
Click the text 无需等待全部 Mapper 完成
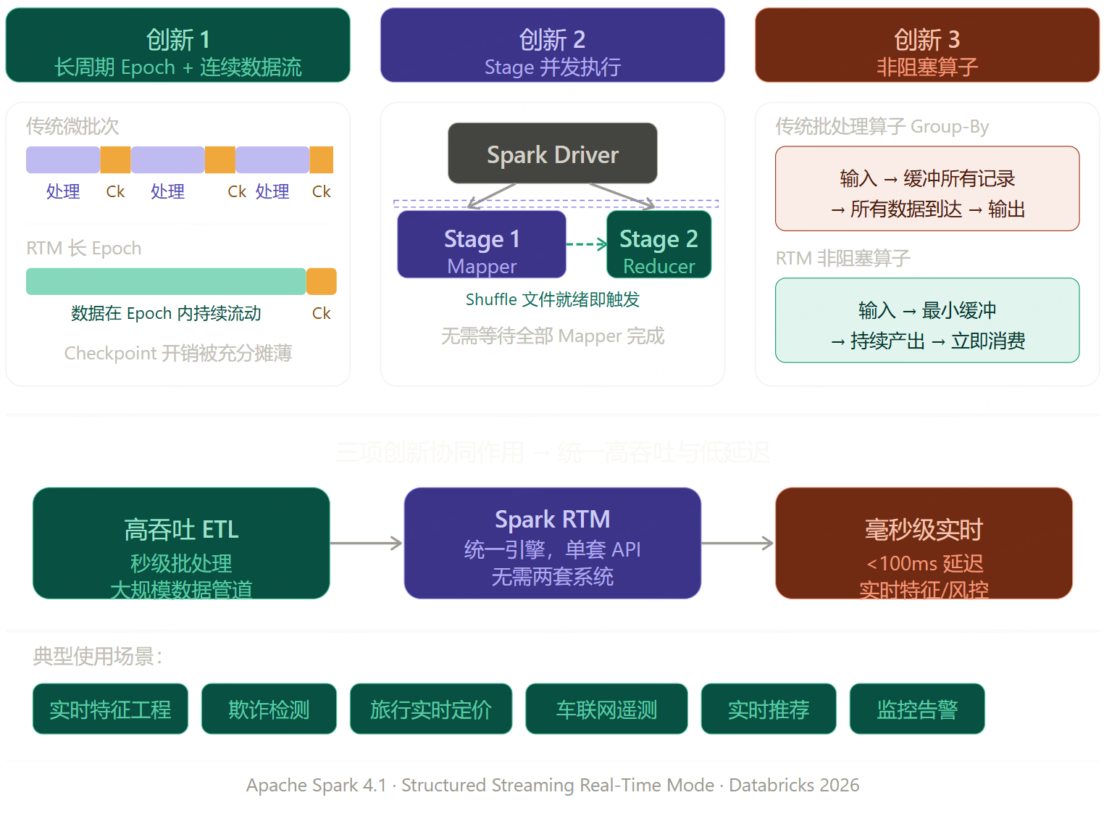[553, 336]
